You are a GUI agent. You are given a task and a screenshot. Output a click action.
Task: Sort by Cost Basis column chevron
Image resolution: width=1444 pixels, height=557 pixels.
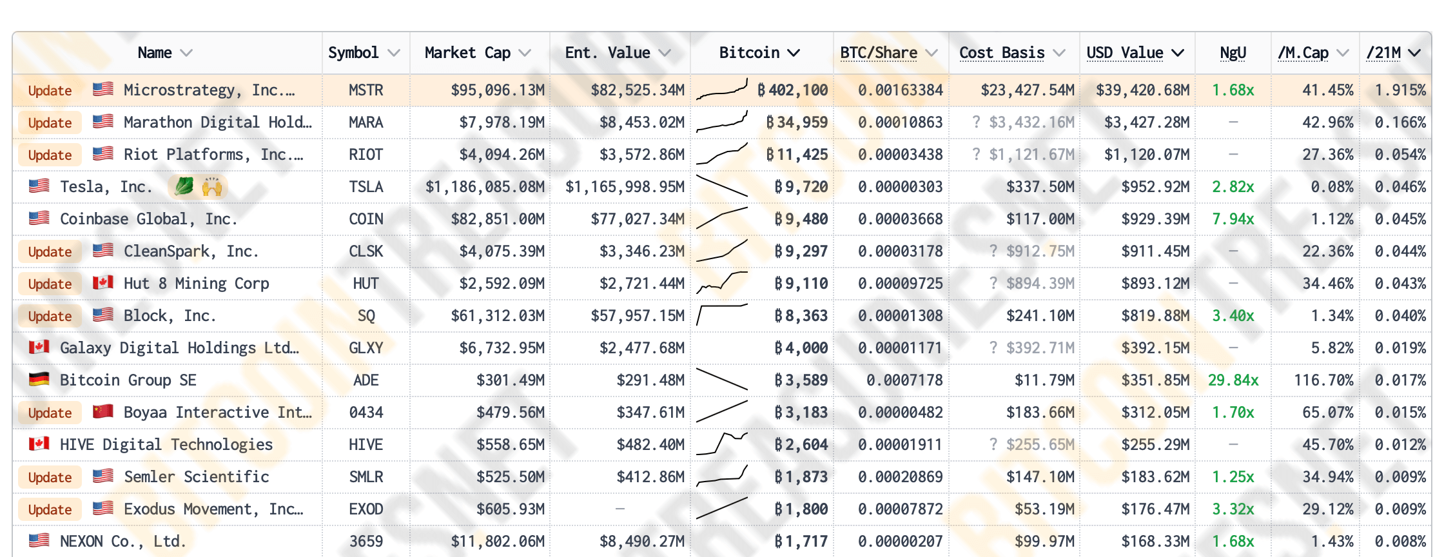click(x=1059, y=53)
